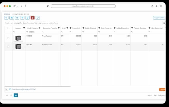This screenshot has height=107, width=169.
Task: Click the horizontal grid scrollbar
Action: (37, 86)
